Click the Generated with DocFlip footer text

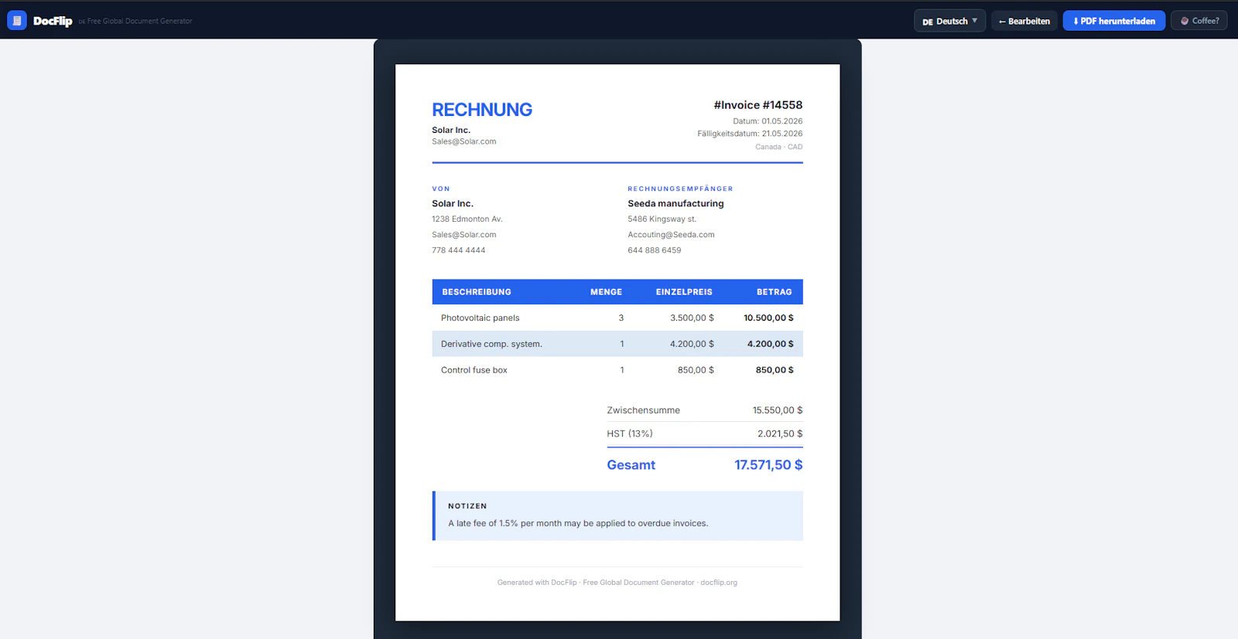pyautogui.click(x=617, y=583)
